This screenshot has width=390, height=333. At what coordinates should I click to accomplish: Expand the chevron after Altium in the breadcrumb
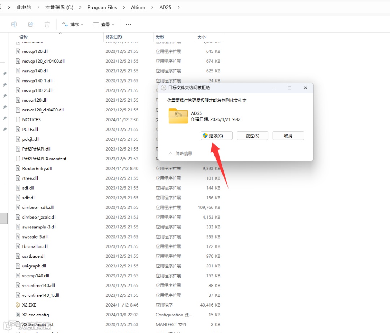point(152,8)
